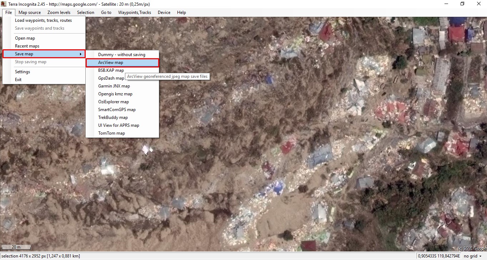Click Load waypoints, tracks, routes
This screenshot has height=260, width=487.
[43, 20]
